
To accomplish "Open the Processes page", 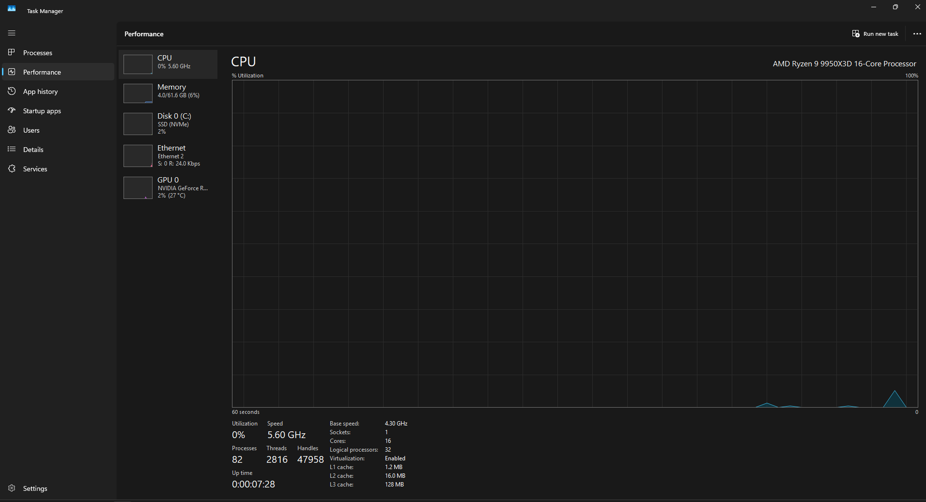I will (58, 52).
